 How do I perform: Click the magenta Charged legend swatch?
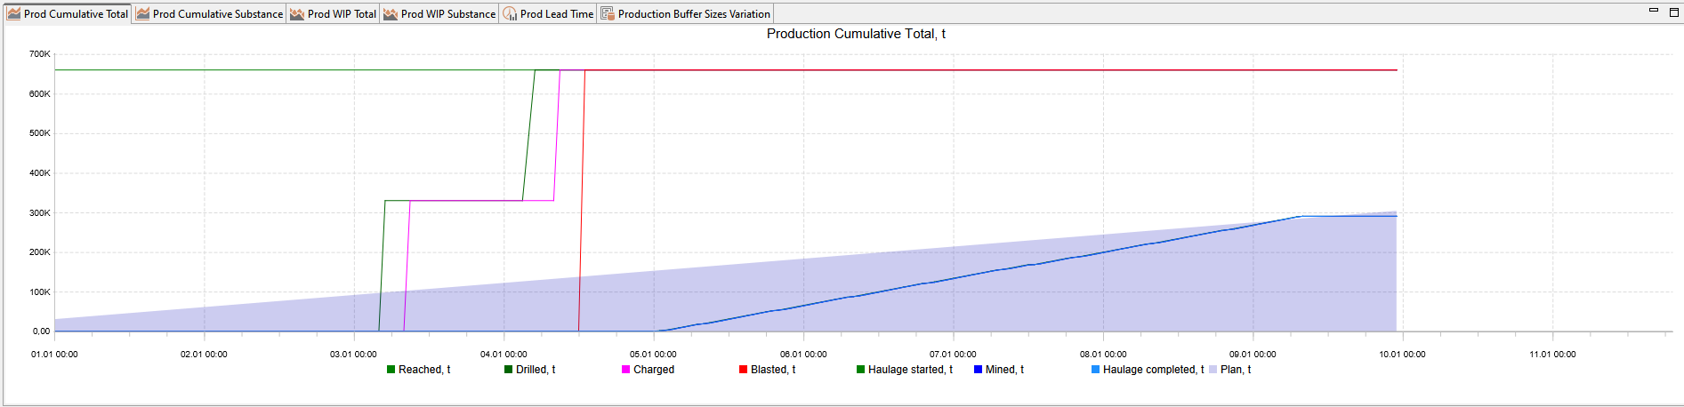tap(625, 370)
